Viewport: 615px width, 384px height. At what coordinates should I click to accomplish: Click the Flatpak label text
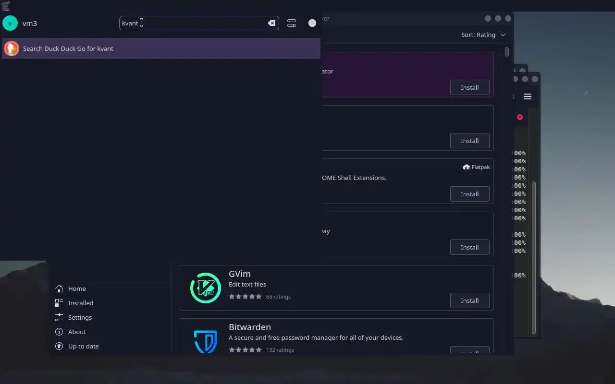(481, 167)
